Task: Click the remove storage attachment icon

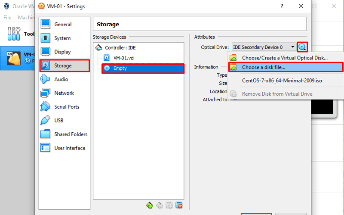Action: tap(179, 206)
